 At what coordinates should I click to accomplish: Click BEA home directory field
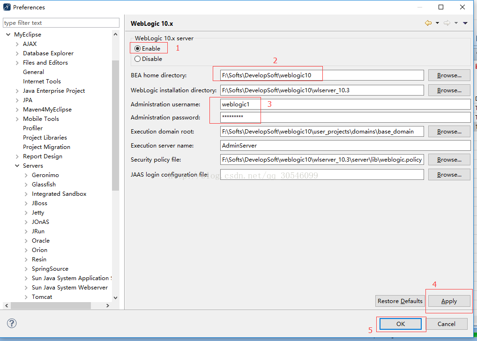tap(322, 75)
